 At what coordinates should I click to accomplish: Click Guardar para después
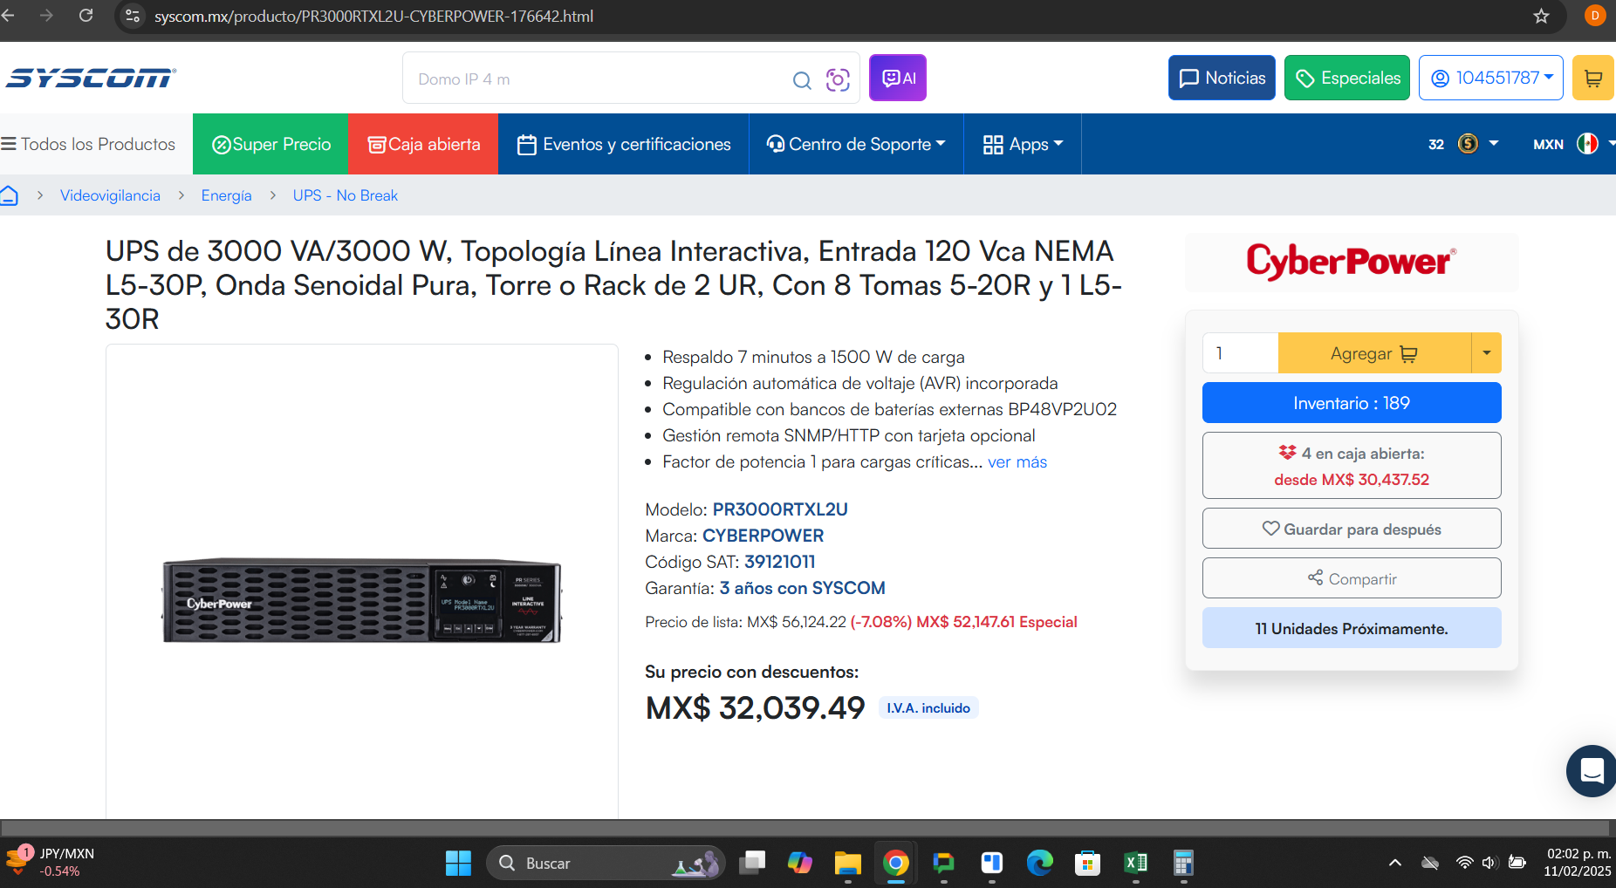(x=1352, y=529)
